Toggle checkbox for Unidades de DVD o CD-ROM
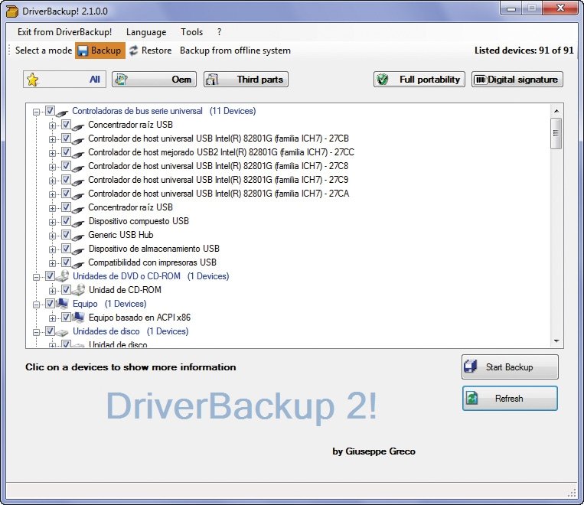Viewport: 584px width, 505px height. pos(50,276)
